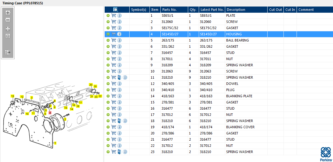Click green gear icon for item 2 SCREW
The width and height of the screenshot is (333, 162).
[x=108, y=22]
